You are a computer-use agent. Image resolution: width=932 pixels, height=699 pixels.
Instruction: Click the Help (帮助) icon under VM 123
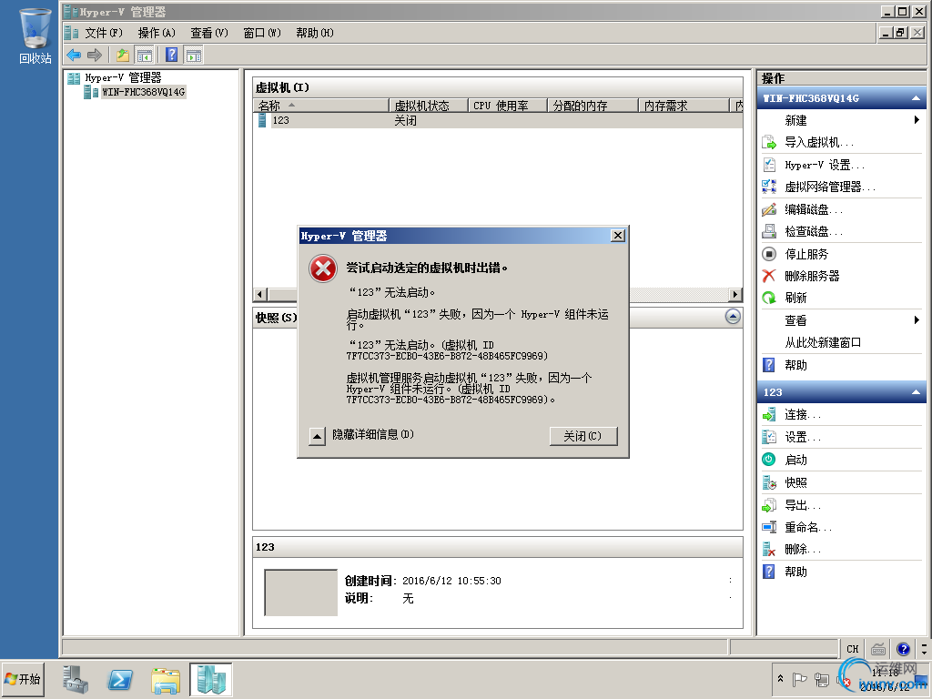click(x=769, y=572)
